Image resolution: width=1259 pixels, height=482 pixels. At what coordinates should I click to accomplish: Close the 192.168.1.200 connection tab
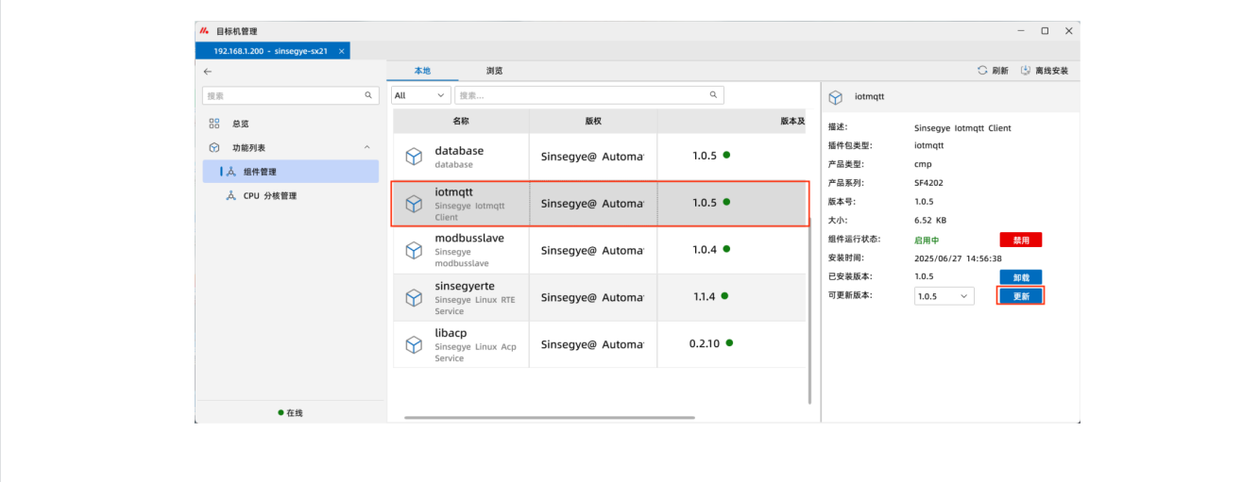pyautogui.click(x=341, y=51)
